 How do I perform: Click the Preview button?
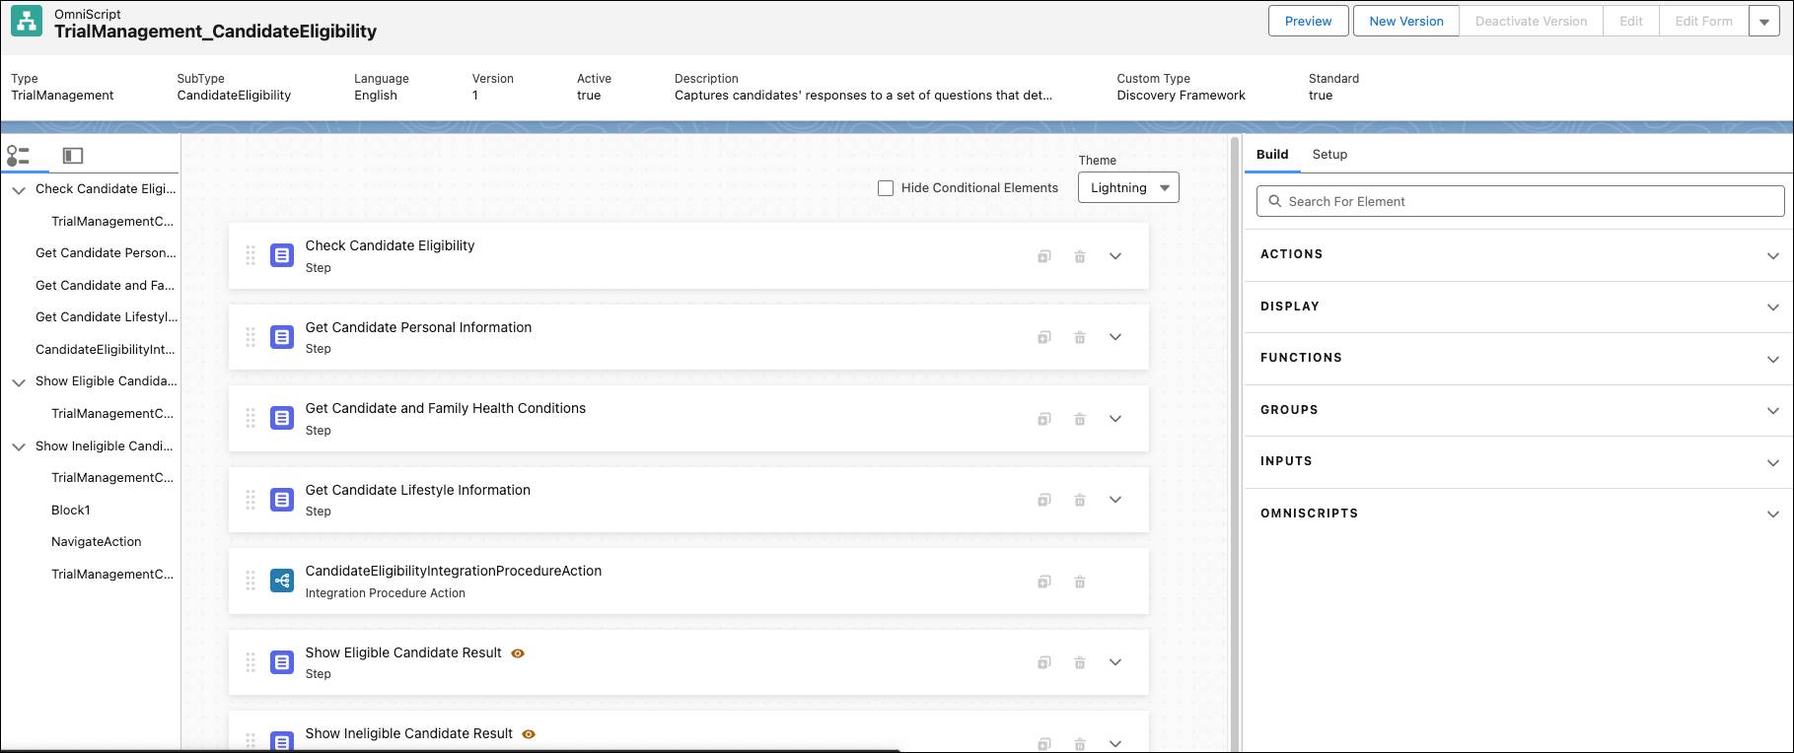point(1308,21)
